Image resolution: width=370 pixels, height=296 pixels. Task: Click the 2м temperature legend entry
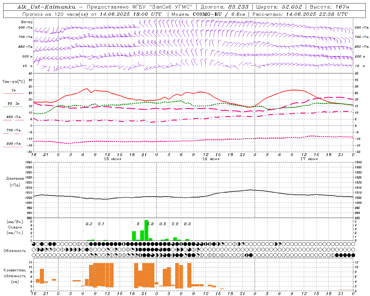[14, 90]
